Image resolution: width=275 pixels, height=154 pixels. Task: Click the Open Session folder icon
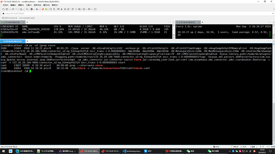[x=7, y=9]
